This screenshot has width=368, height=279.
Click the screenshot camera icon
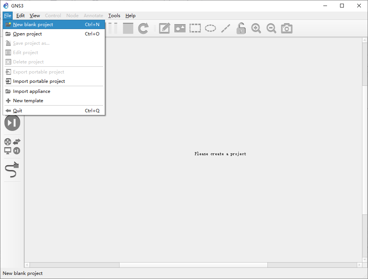coord(286,28)
